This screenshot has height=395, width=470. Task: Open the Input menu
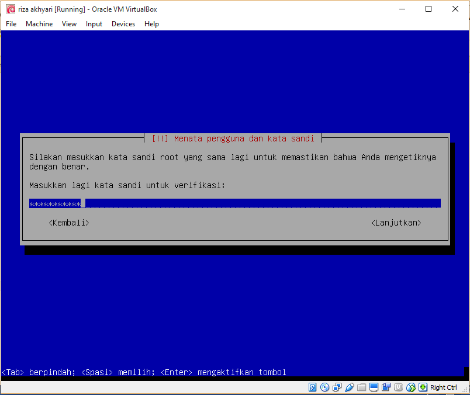coord(94,24)
